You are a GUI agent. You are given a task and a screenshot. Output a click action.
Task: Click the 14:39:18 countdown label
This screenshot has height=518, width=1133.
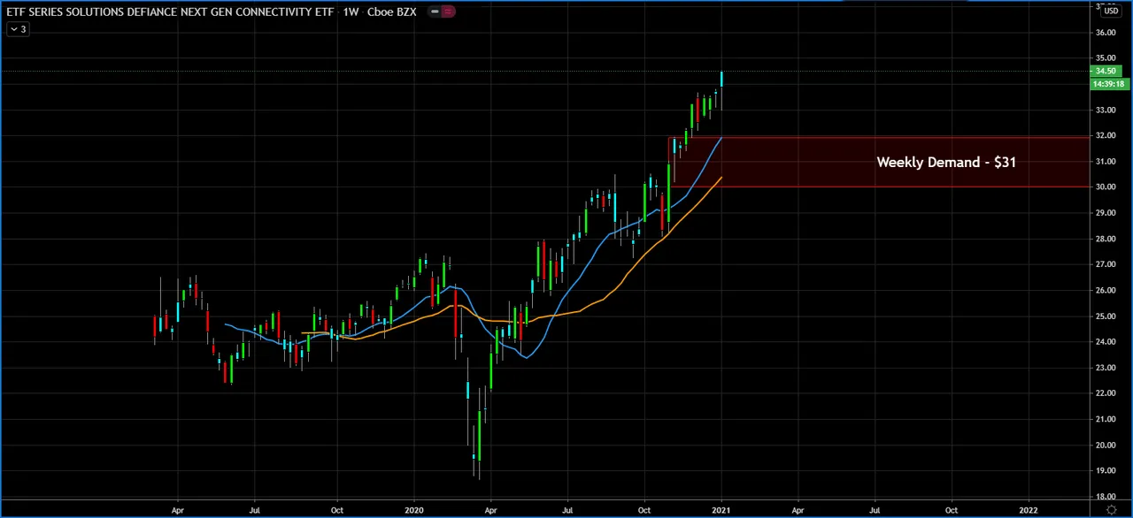tap(1109, 84)
